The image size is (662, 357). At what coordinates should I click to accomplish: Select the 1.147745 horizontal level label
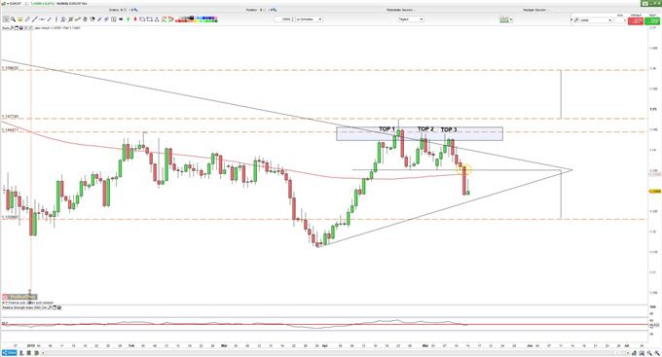point(10,116)
